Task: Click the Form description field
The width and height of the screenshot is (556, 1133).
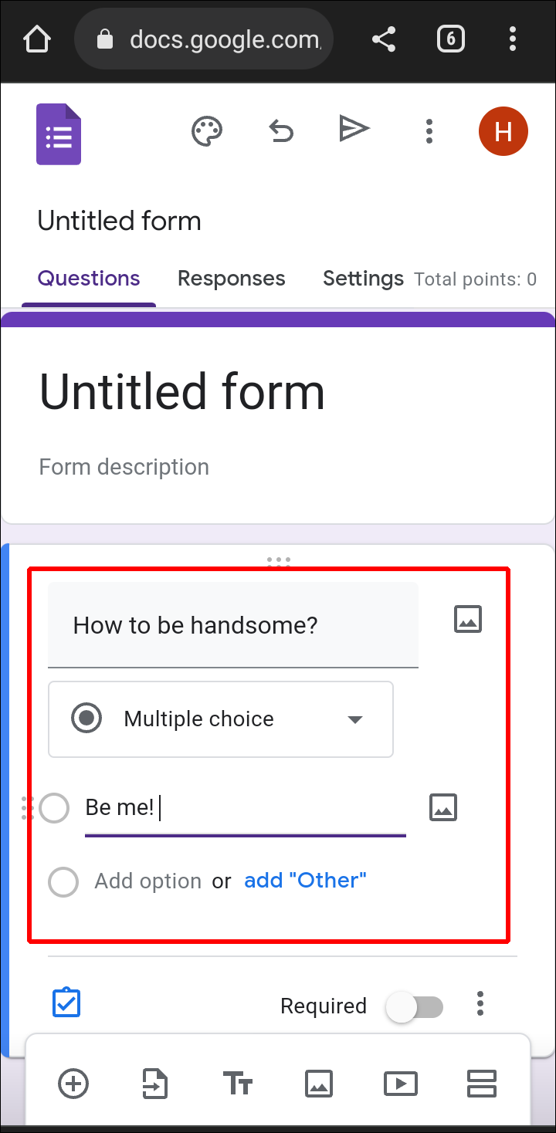Action: [124, 467]
